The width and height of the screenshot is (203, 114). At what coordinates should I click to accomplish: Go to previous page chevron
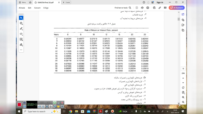pos(183,78)
